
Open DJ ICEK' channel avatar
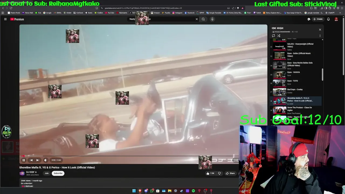[22, 173]
